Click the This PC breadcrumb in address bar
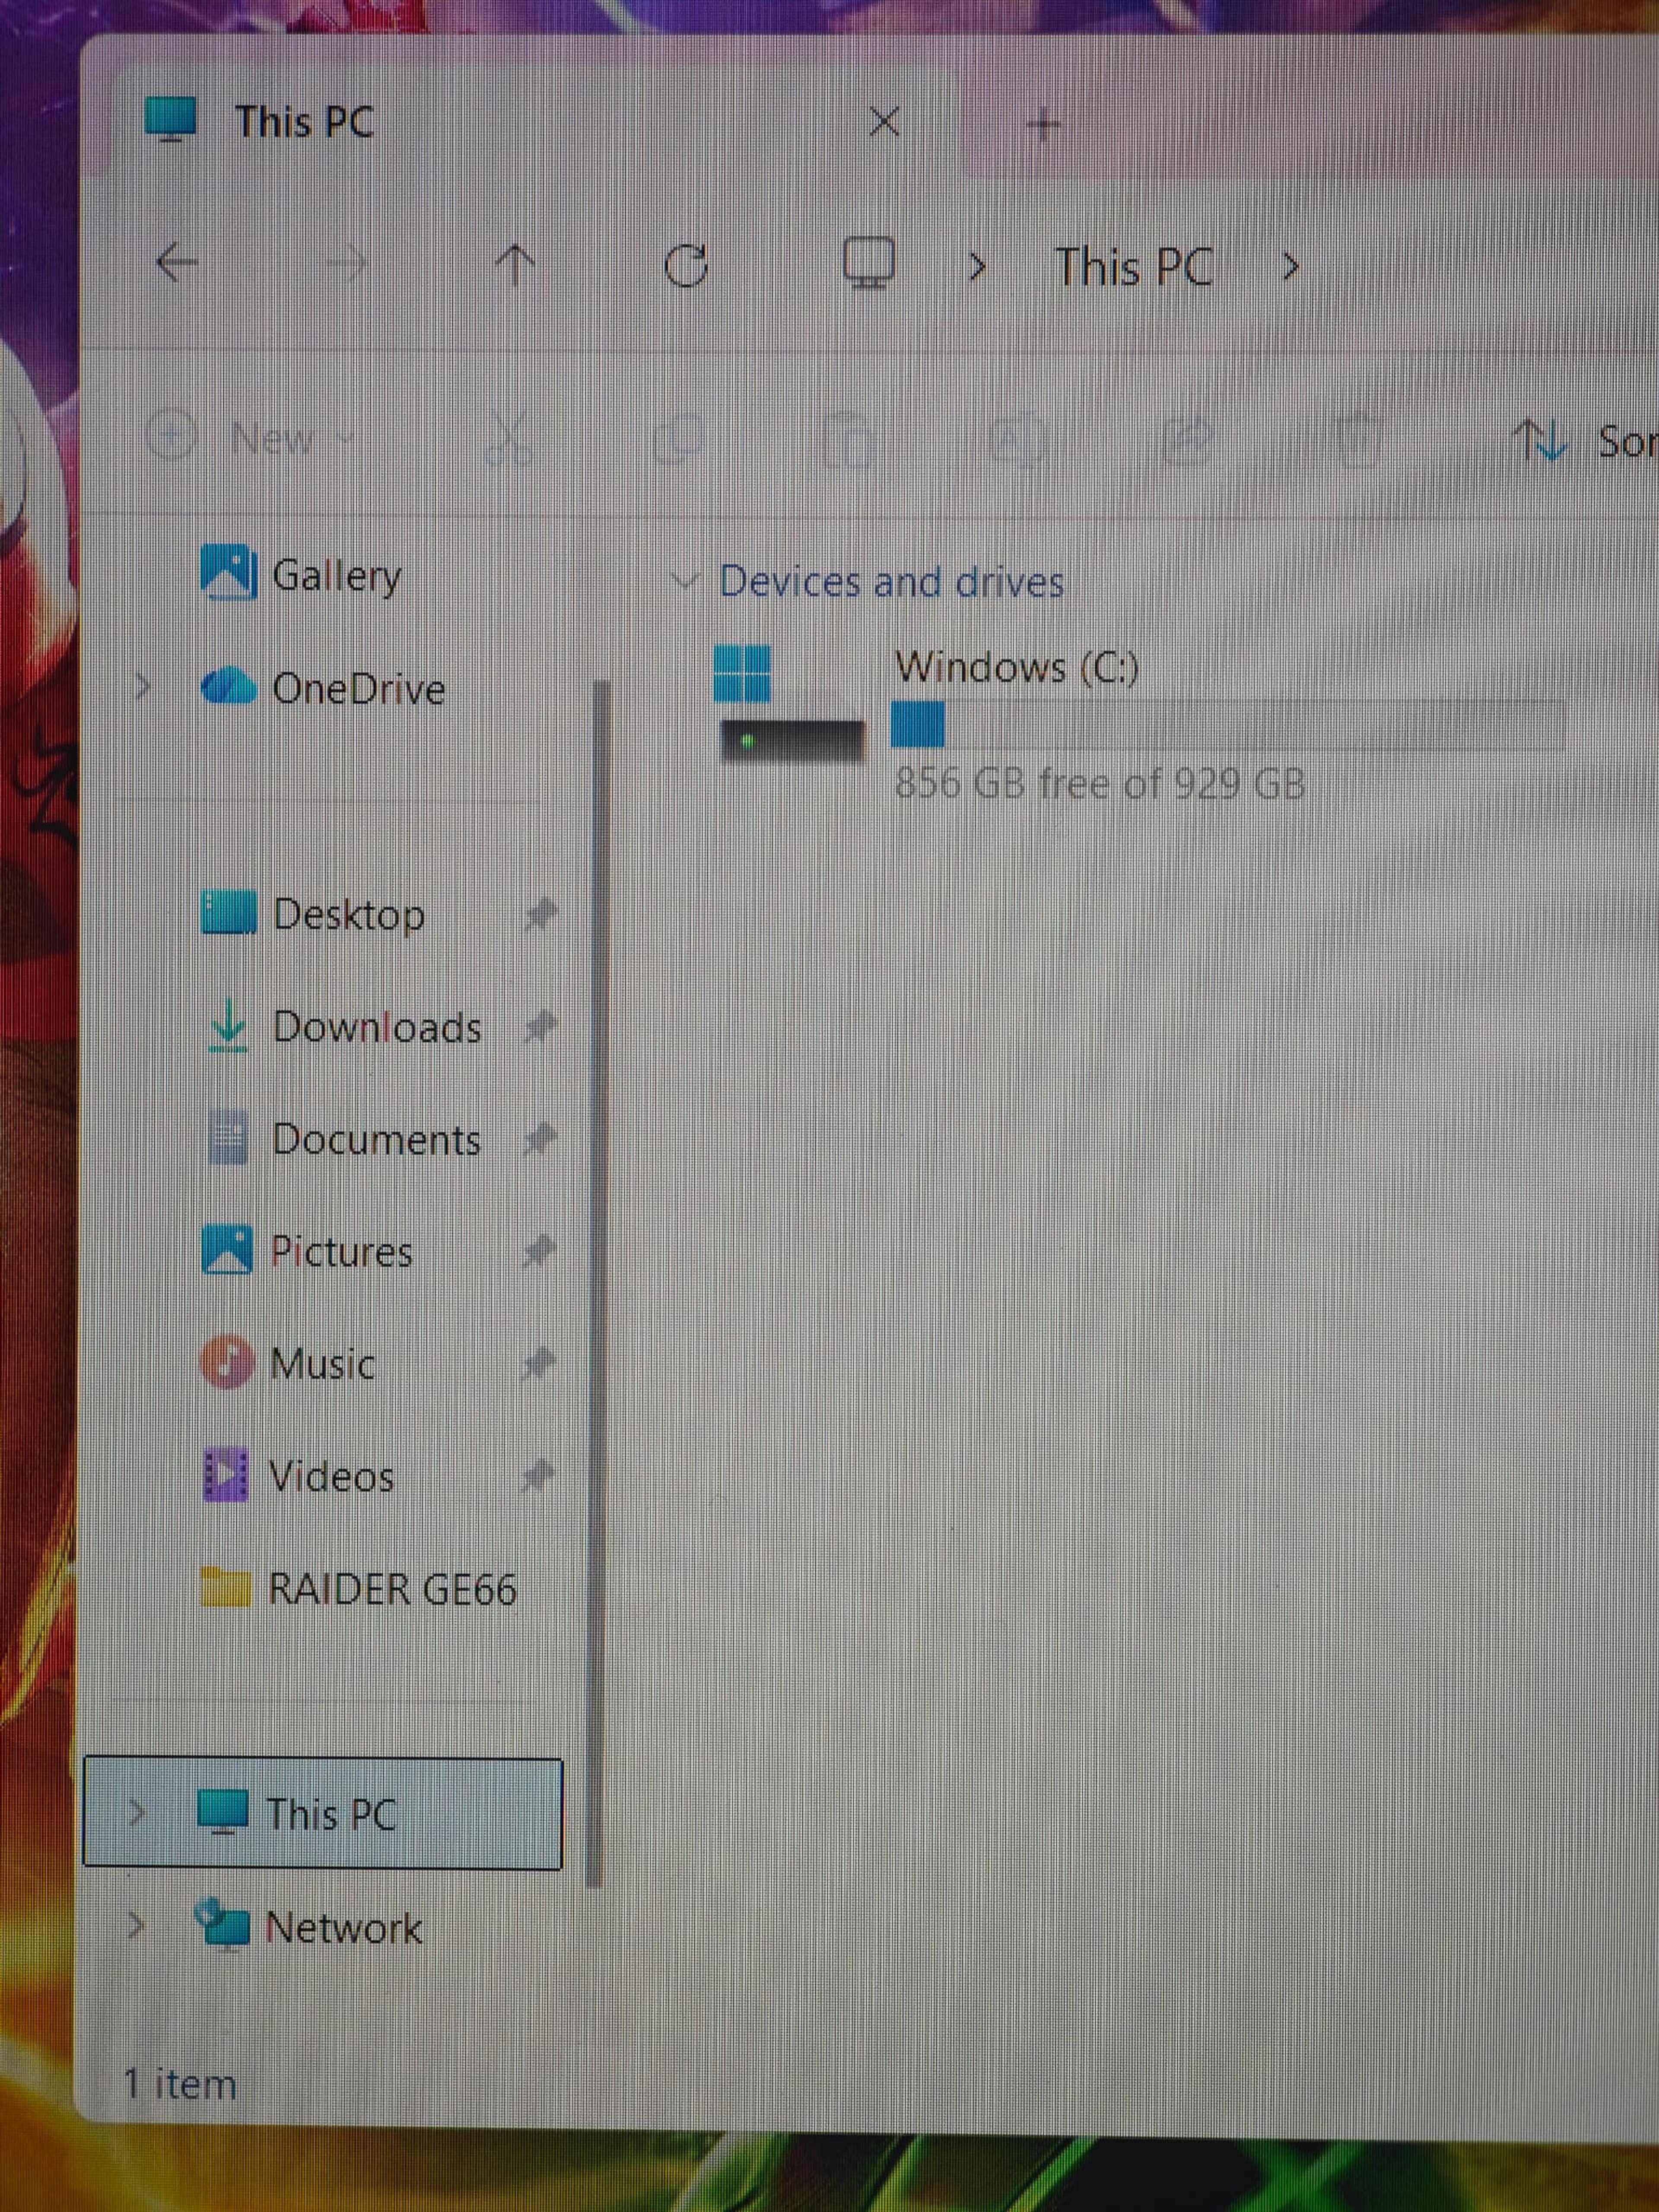1659x2212 pixels. coord(1134,267)
